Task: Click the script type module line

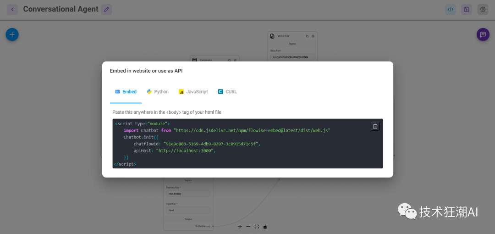Action: click(x=143, y=123)
